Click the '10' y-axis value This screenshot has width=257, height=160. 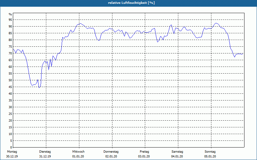pyautogui.click(x=10, y=134)
